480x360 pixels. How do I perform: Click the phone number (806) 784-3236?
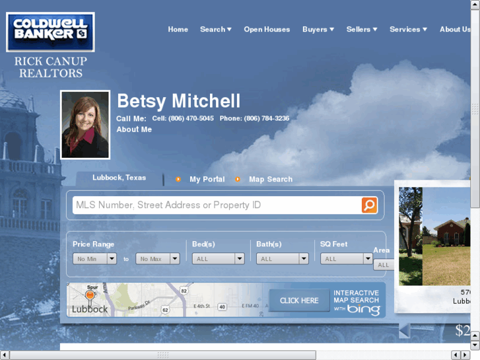point(266,118)
